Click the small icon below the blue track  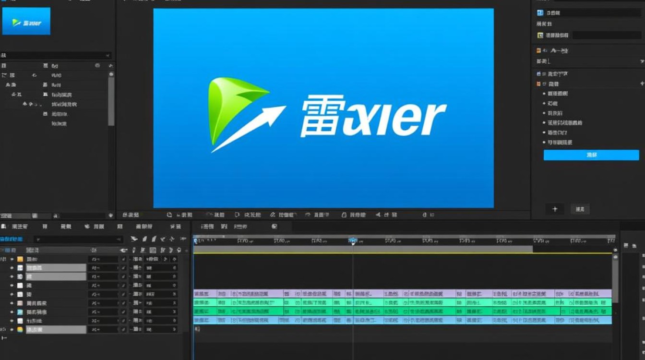point(197,329)
